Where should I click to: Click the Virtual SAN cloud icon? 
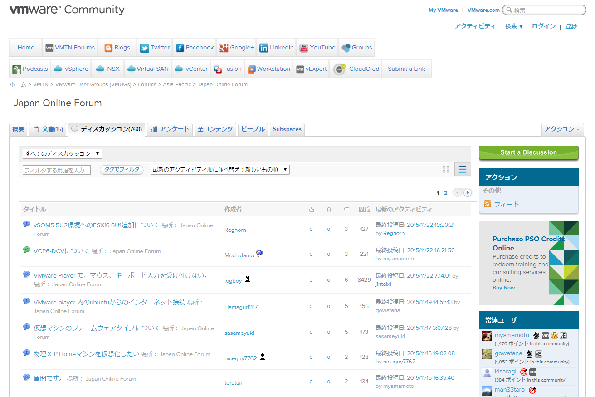click(132, 69)
